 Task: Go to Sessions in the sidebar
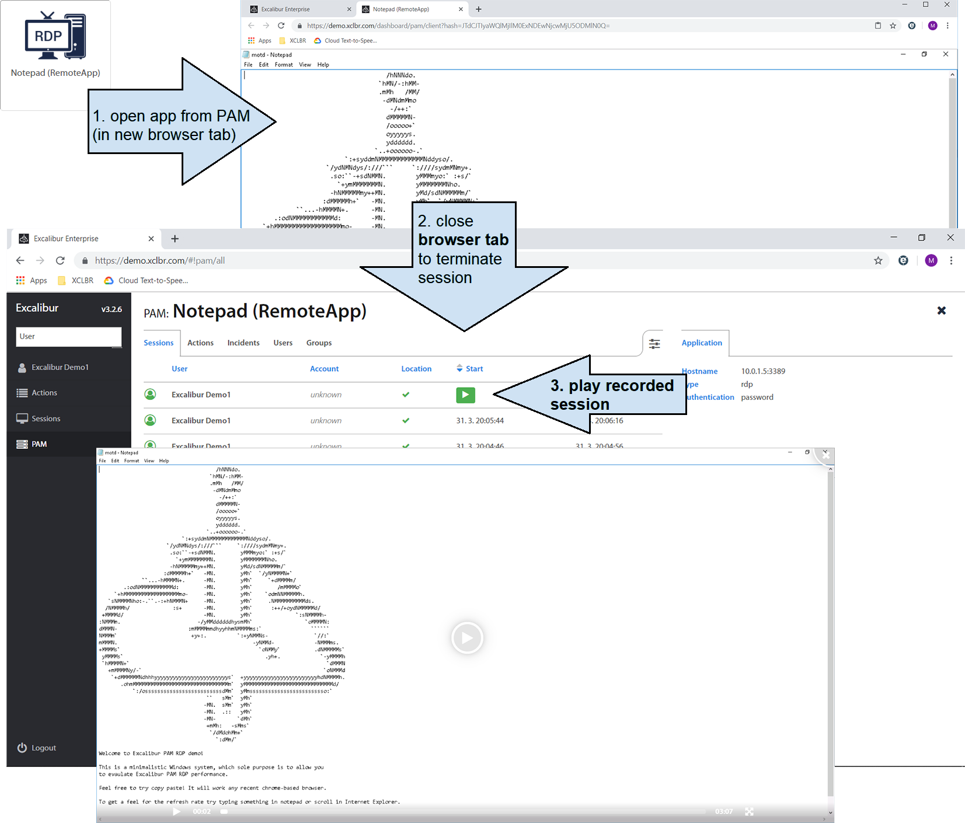(x=46, y=419)
